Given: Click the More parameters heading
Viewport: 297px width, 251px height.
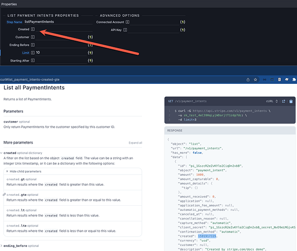Looking at the screenshot, I should pyautogui.click(x=18, y=143).
